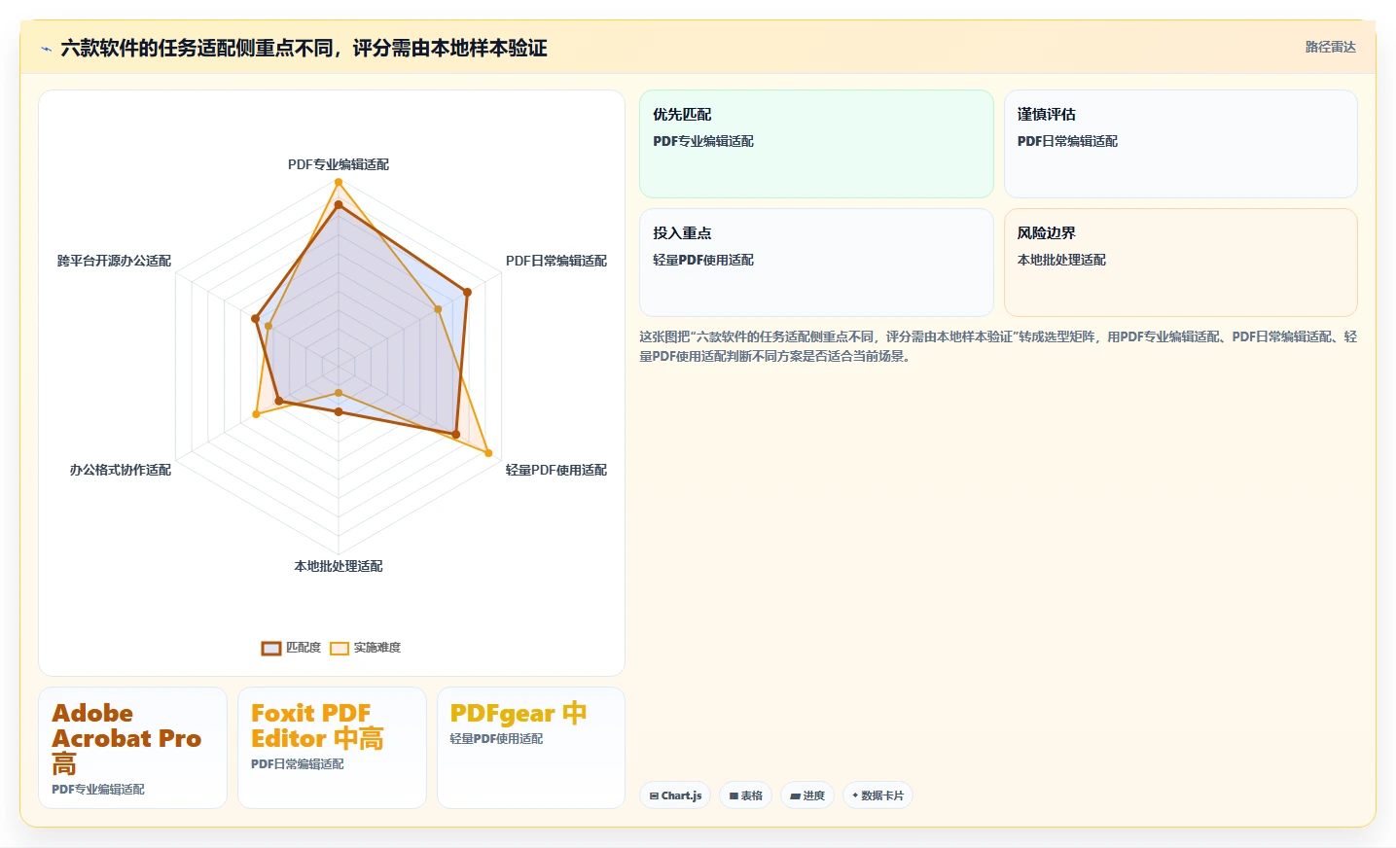This screenshot has width=1396, height=848.
Task: Click the 路径雷达 label in header
Action: [x=1330, y=47]
